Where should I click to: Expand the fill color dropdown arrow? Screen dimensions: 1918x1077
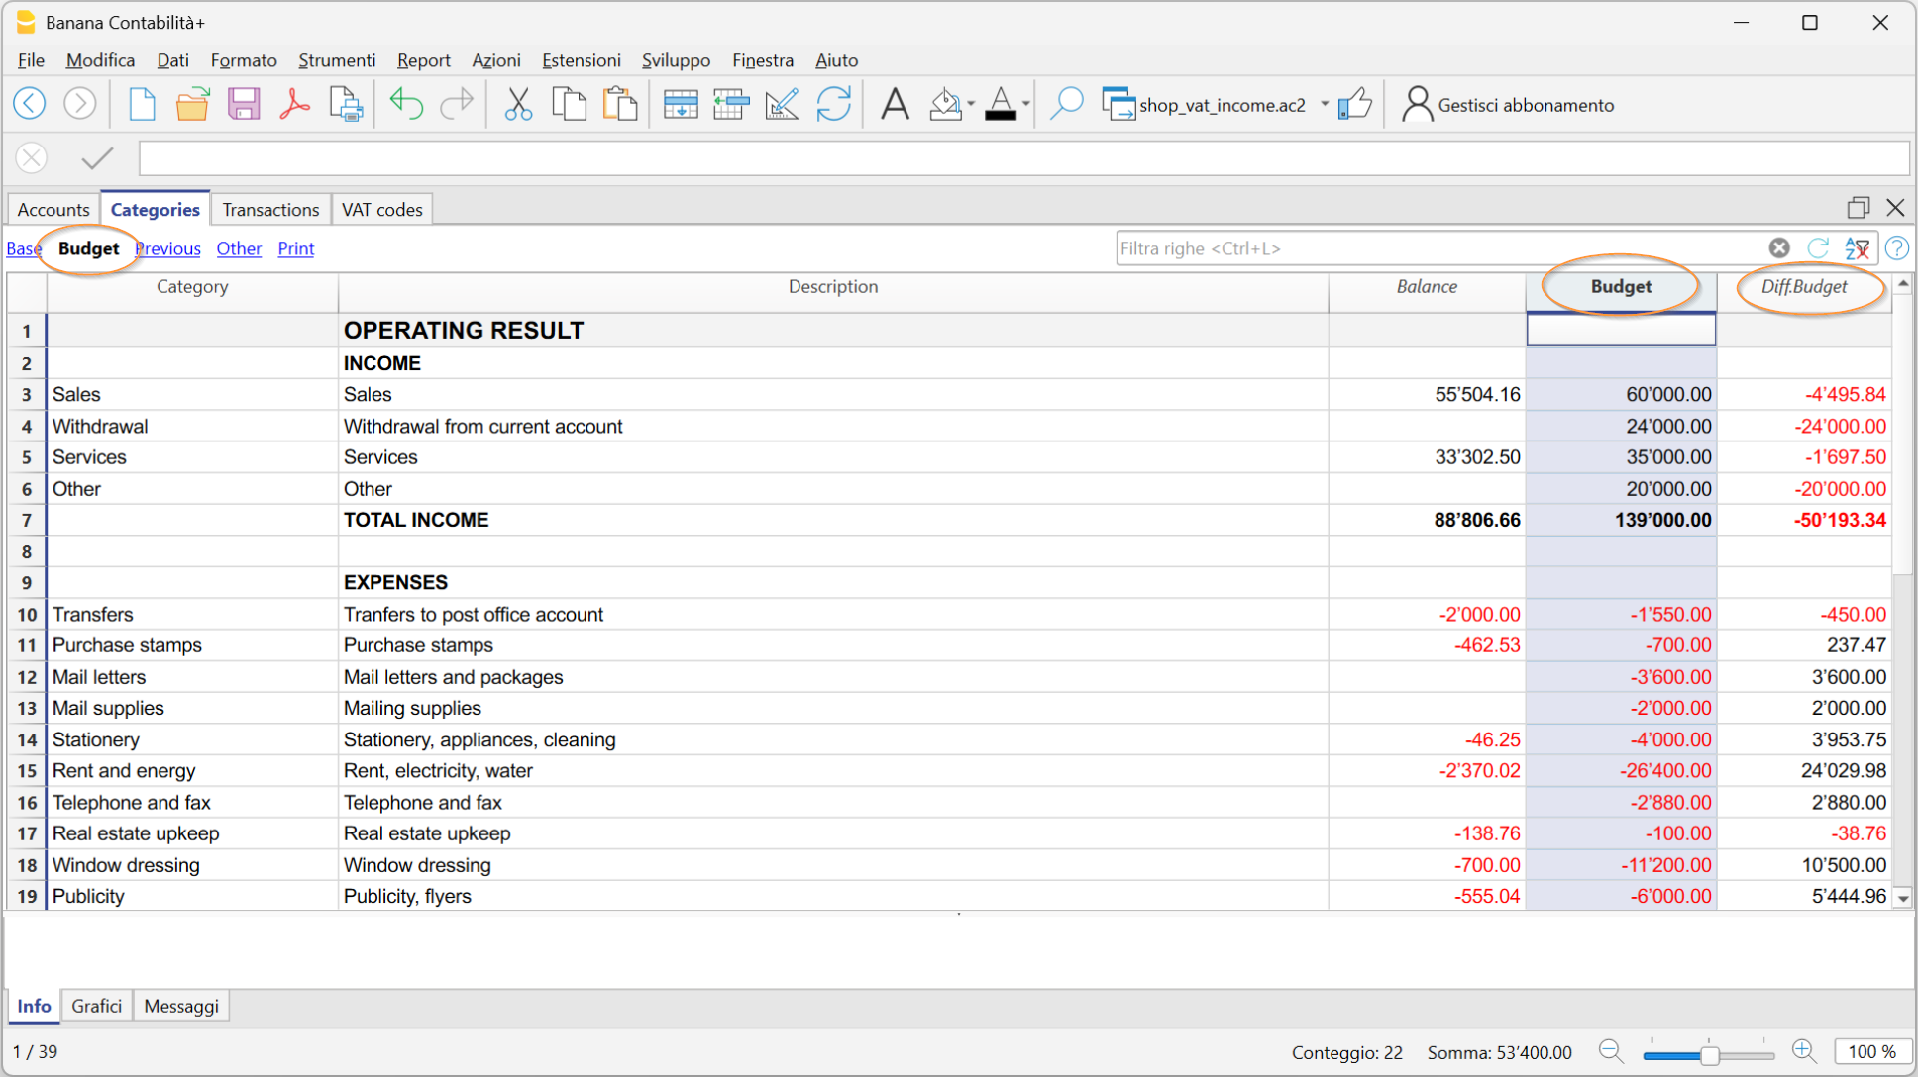[971, 104]
